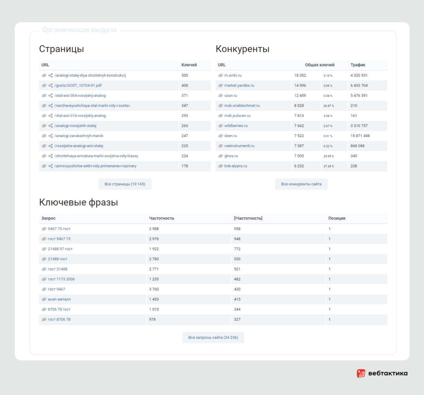
Task: Click the "Все страницы (10 145)" button
Action: click(125, 184)
